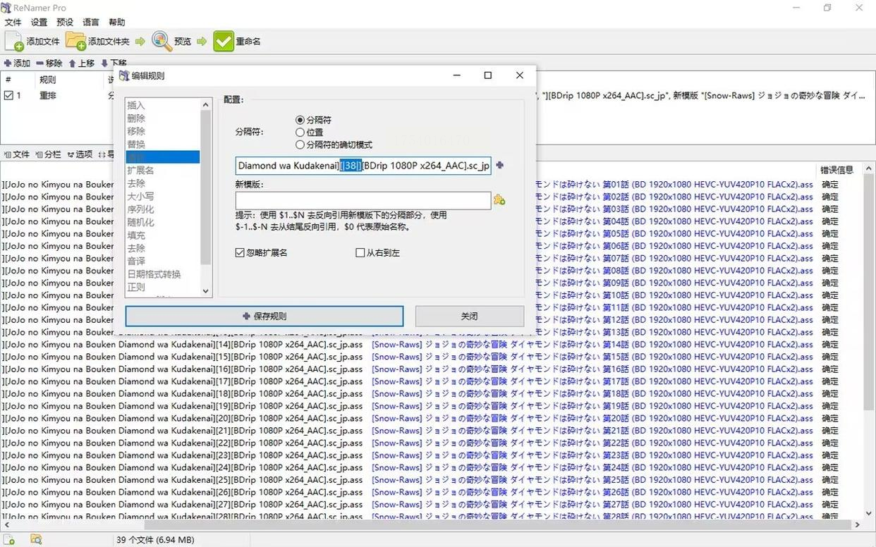Click the file row containing Kudakenai][27]

[182, 505]
